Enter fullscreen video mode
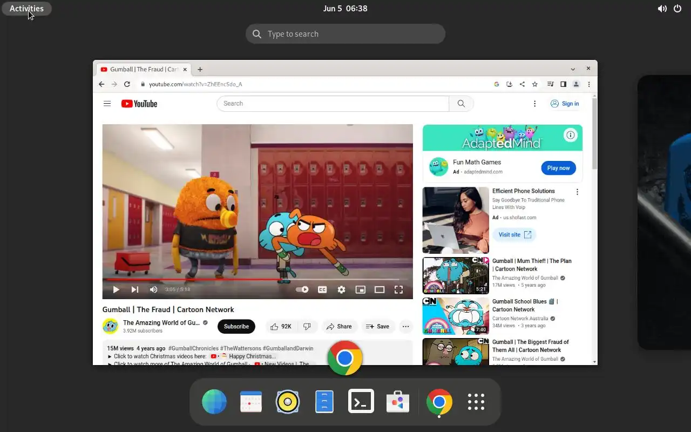The height and width of the screenshot is (432, 691). [x=398, y=289]
